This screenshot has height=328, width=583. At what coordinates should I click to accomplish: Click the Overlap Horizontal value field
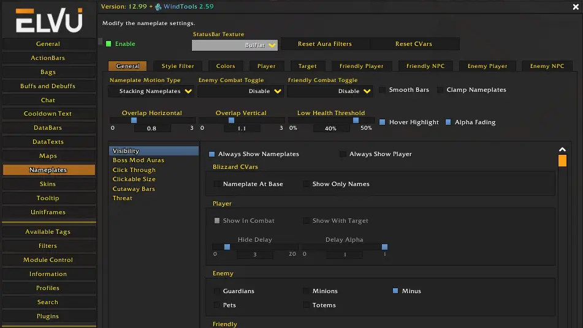point(152,129)
